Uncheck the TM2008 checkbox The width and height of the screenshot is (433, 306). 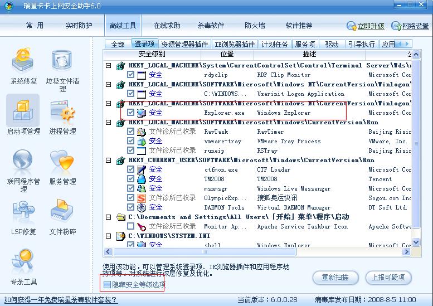(130, 179)
